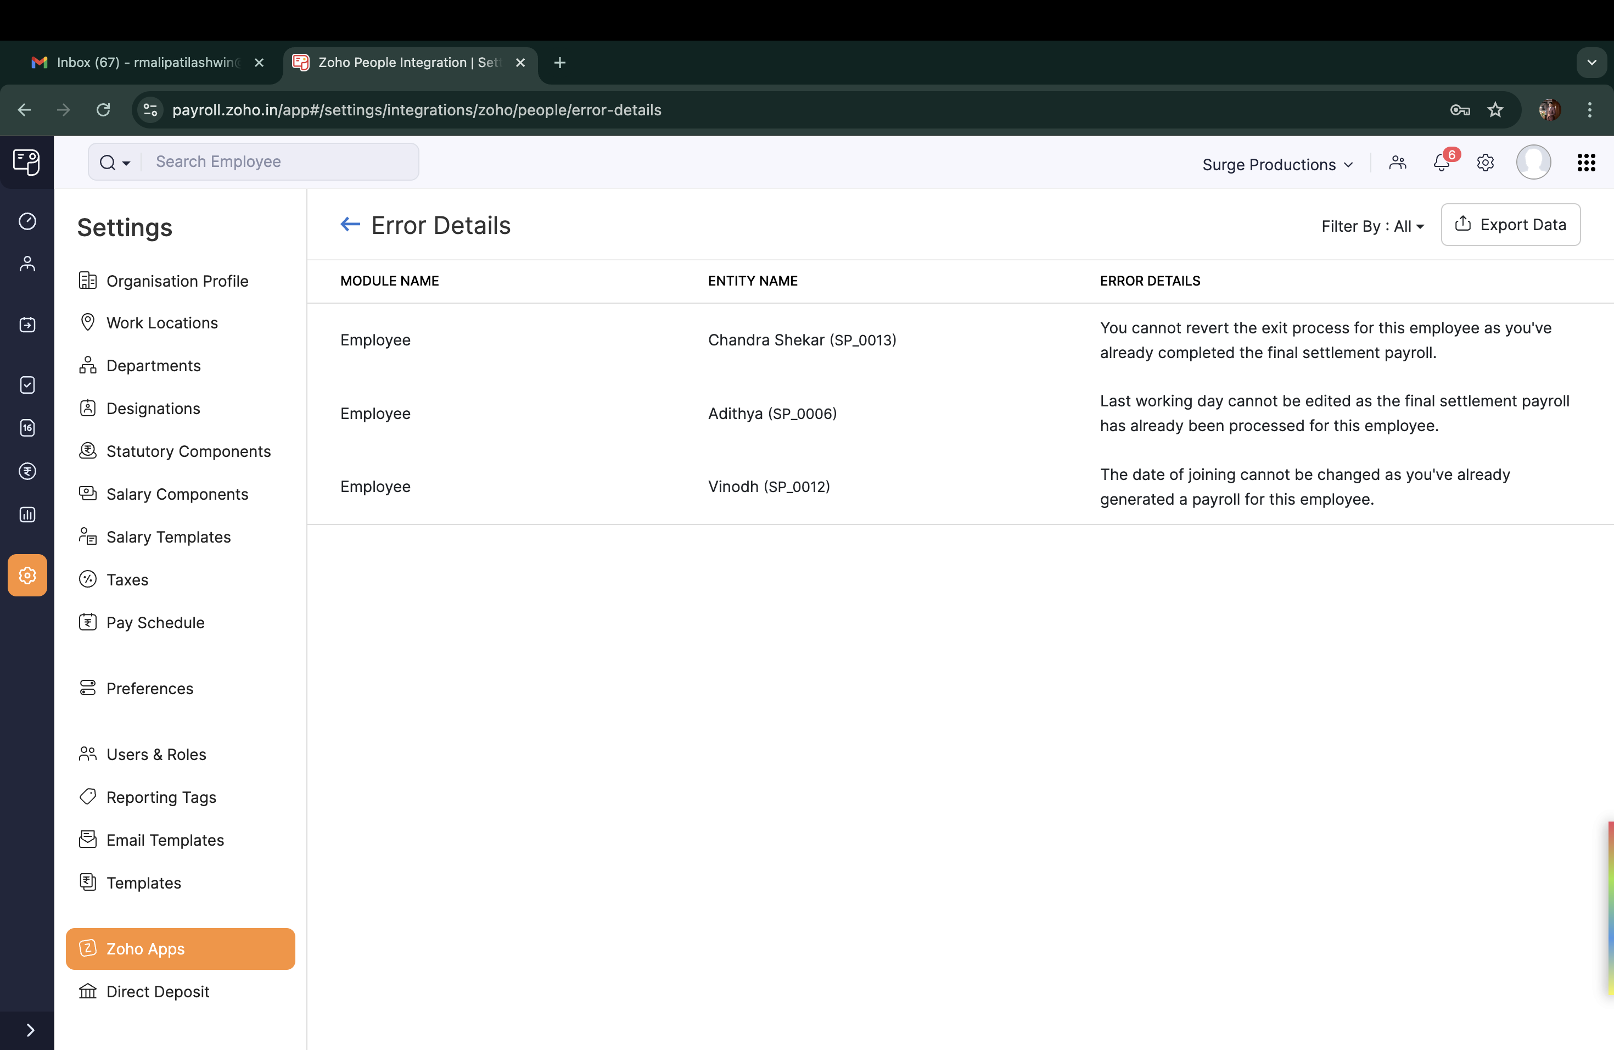Screen dimensions: 1614x1050
Task: Open the settings gear in top bar
Action: tap(1485, 163)
